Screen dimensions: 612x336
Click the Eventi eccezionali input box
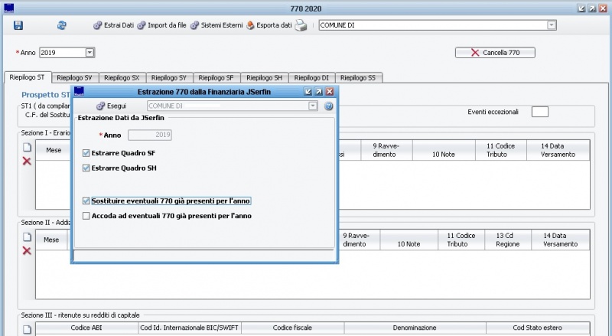(540, 112)
